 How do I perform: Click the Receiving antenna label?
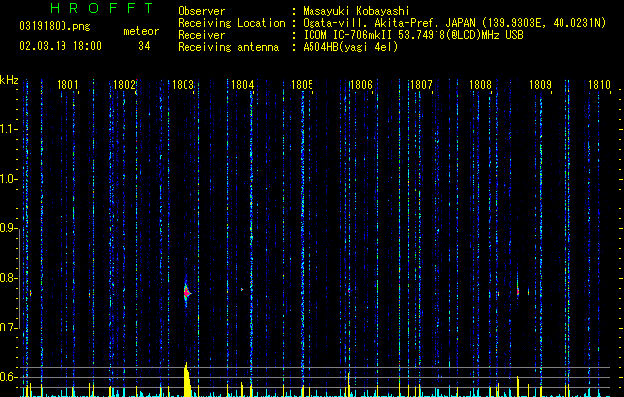(x=228, y=47)
